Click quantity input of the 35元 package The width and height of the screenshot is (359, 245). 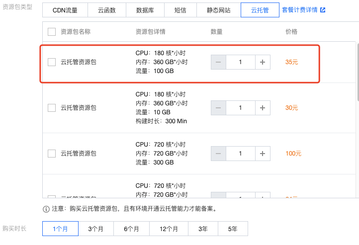(x=241, y=62)
